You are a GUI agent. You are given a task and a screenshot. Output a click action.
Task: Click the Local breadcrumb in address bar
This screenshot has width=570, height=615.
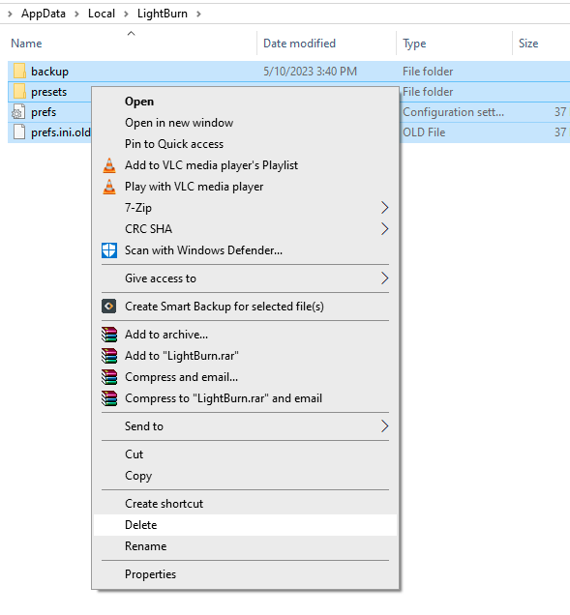tap(102, 14)
